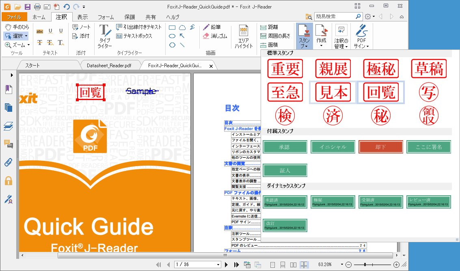The height and width of the screenshot is (271, 460).
Task: Open the File (ファイル) menu
Action: pyautogui.click(x=14, y=17)
